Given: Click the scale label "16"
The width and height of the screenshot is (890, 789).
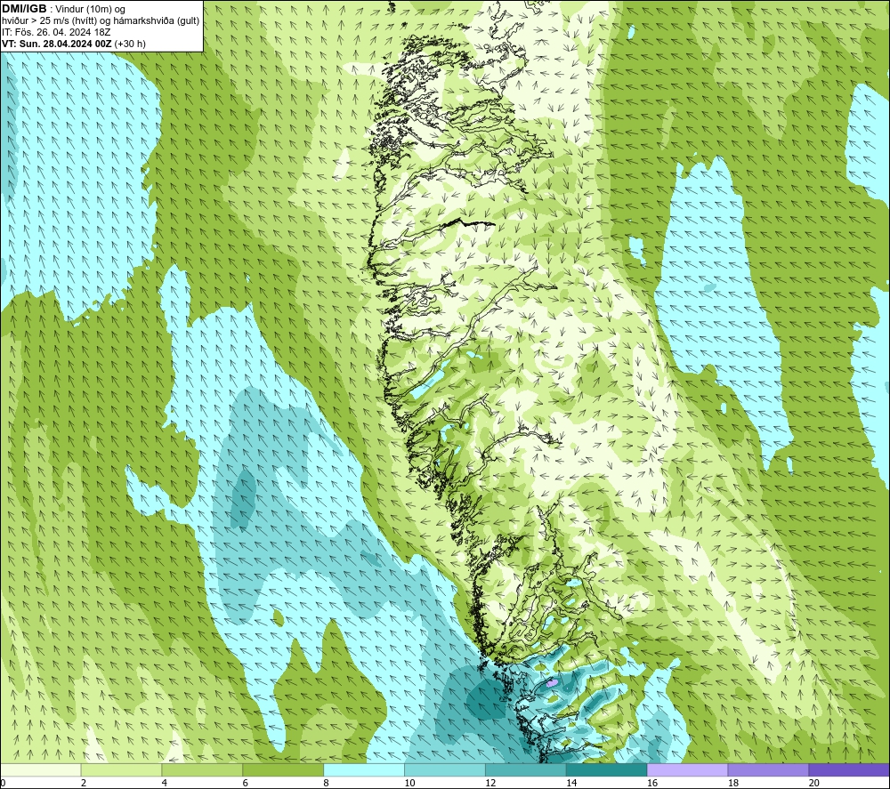Looking at the screenshot, I should pos(652,783).
